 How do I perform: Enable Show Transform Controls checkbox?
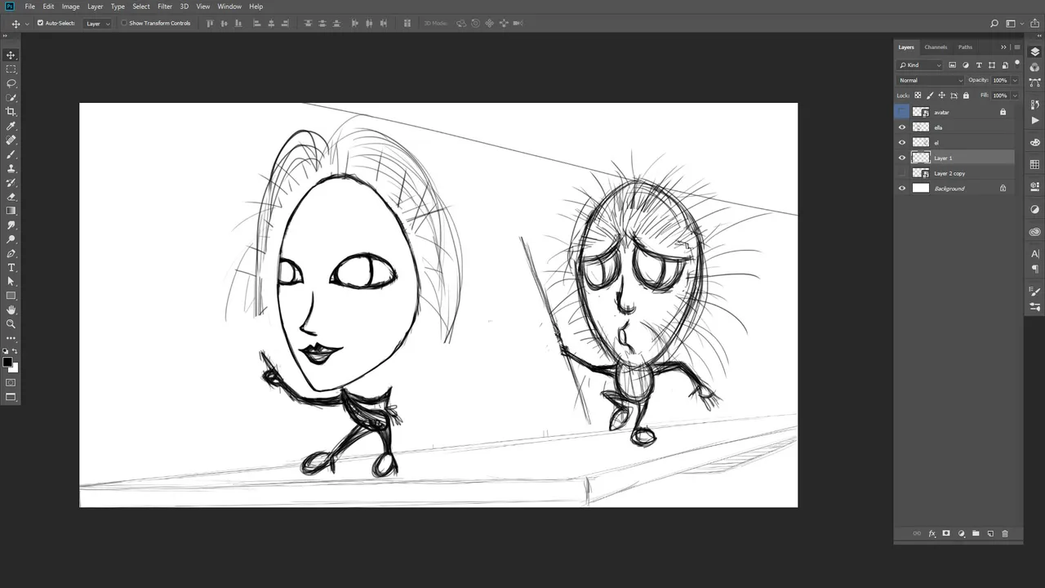pos(124,23)
